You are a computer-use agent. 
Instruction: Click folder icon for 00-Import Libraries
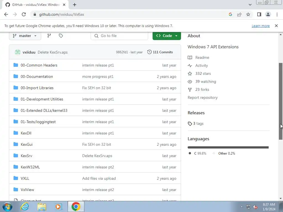[x=16, y=88]
